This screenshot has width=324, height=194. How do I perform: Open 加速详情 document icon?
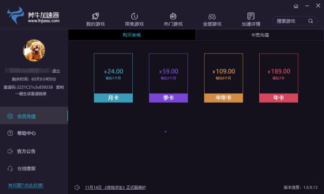[251, 16]
